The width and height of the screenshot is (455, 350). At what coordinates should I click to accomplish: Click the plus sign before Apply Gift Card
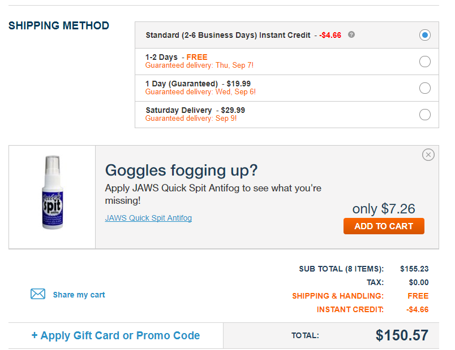[35, 335]
